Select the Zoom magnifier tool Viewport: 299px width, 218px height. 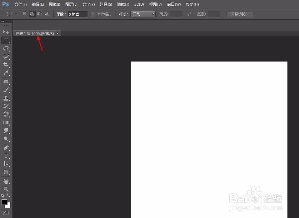pyautogui.click(x=6, y=189)
